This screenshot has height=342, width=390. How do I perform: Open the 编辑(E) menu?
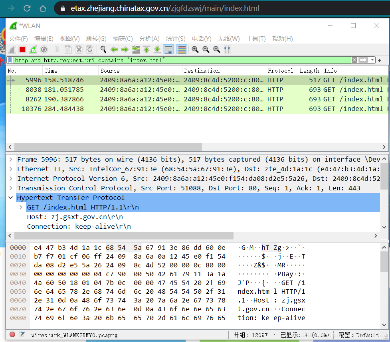44,39
